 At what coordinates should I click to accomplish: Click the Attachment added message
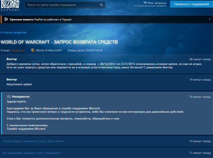click(x=19, y=84)
